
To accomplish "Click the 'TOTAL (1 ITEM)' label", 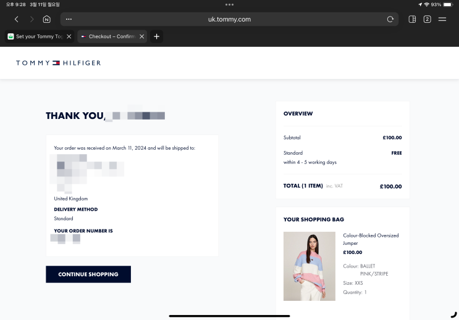I will (x=303, y=186).
